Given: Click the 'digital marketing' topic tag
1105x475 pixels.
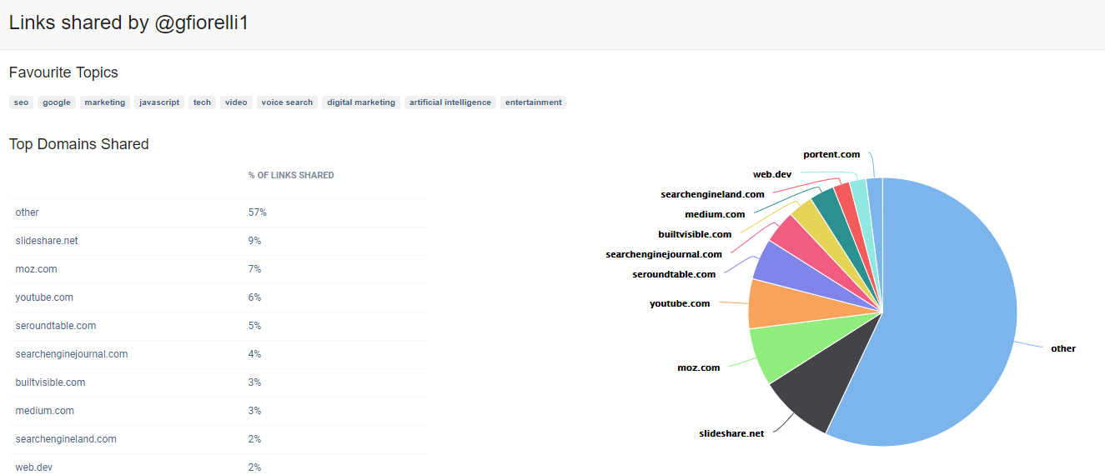Looking at the screenshot, I should pos(361,102).
